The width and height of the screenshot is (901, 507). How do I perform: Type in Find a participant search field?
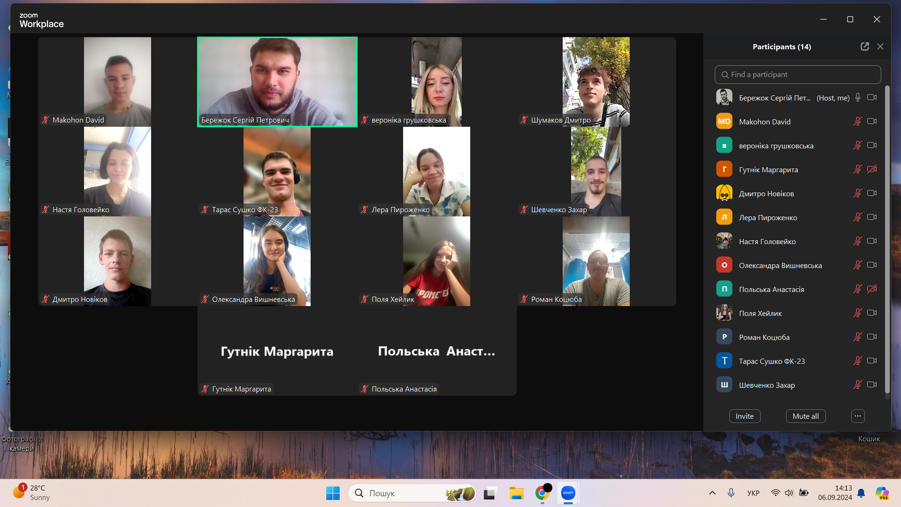(798, 75)
